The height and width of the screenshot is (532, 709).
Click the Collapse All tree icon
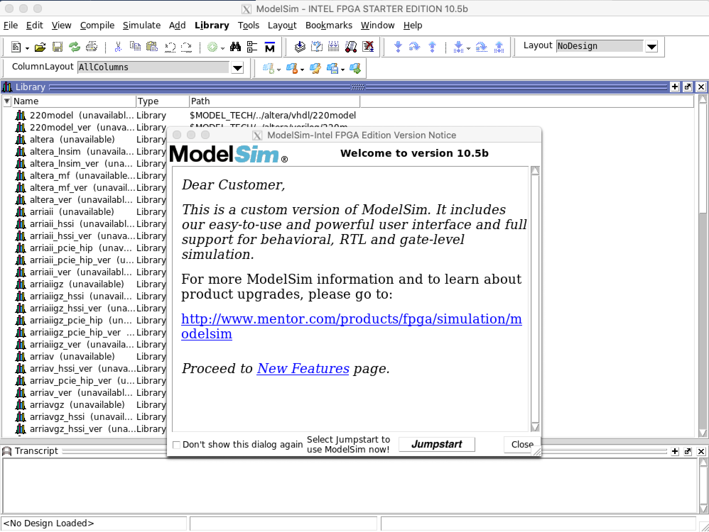(252, 47)
